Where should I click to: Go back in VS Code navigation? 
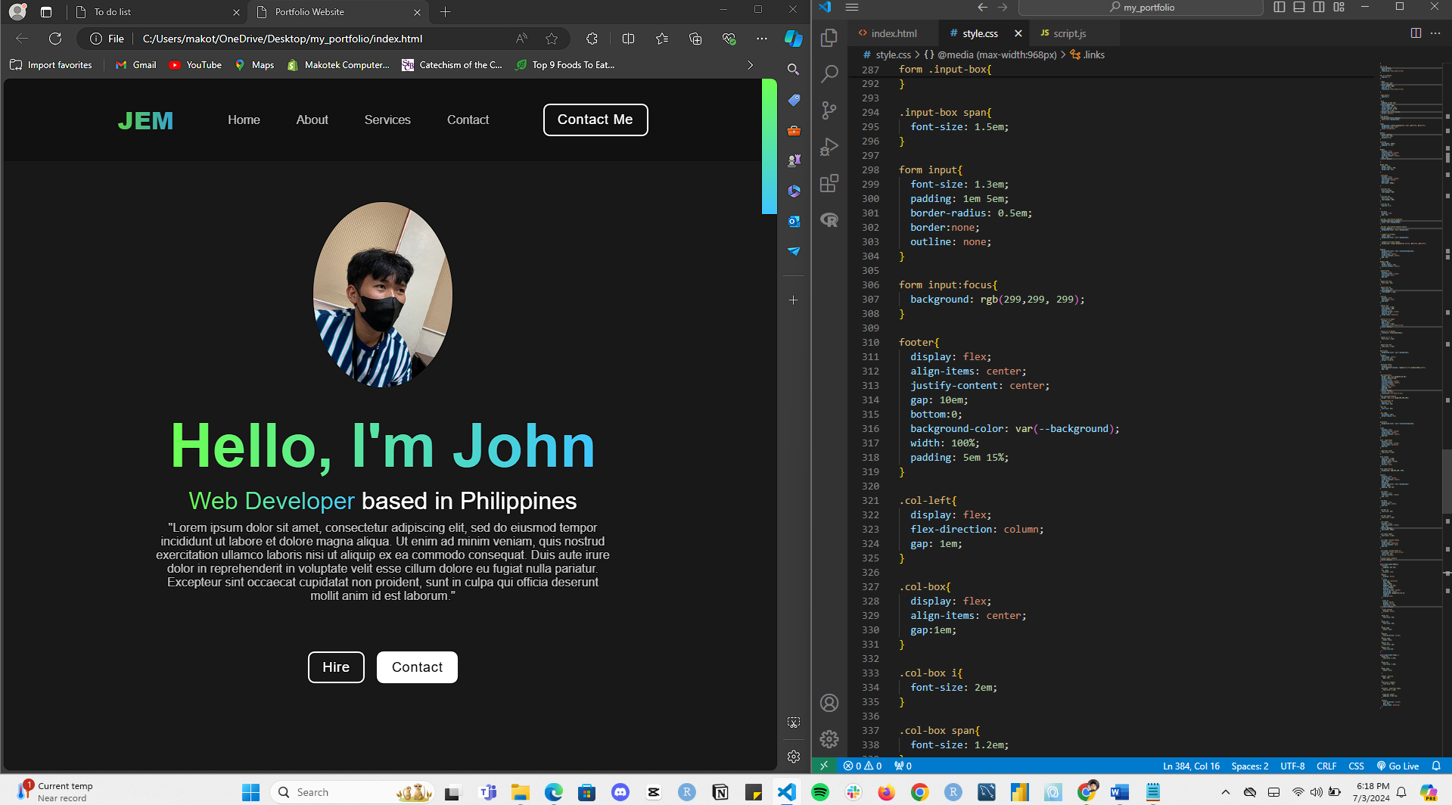[x=982, y=8]
